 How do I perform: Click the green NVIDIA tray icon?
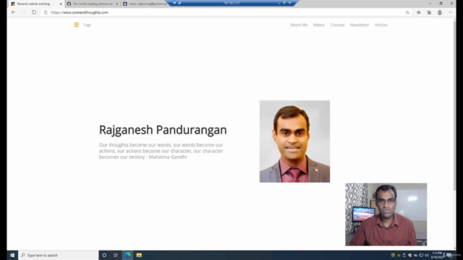pyautogui.click(x=399, y=255)
